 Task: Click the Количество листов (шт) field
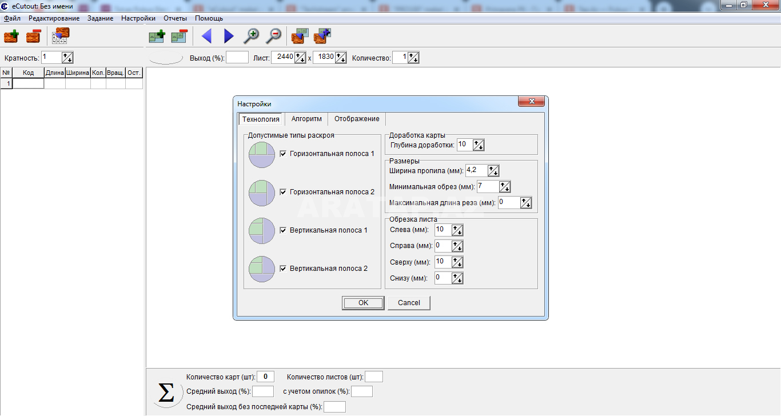[x=374, y=377]
